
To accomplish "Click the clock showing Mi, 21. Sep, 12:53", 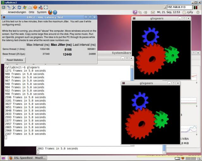I will [x=168, y=12].
